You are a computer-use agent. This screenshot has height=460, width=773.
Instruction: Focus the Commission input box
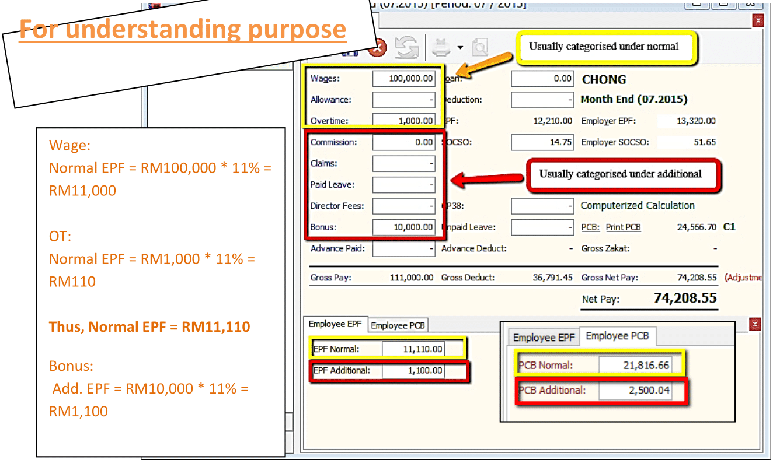pos(403,142)
